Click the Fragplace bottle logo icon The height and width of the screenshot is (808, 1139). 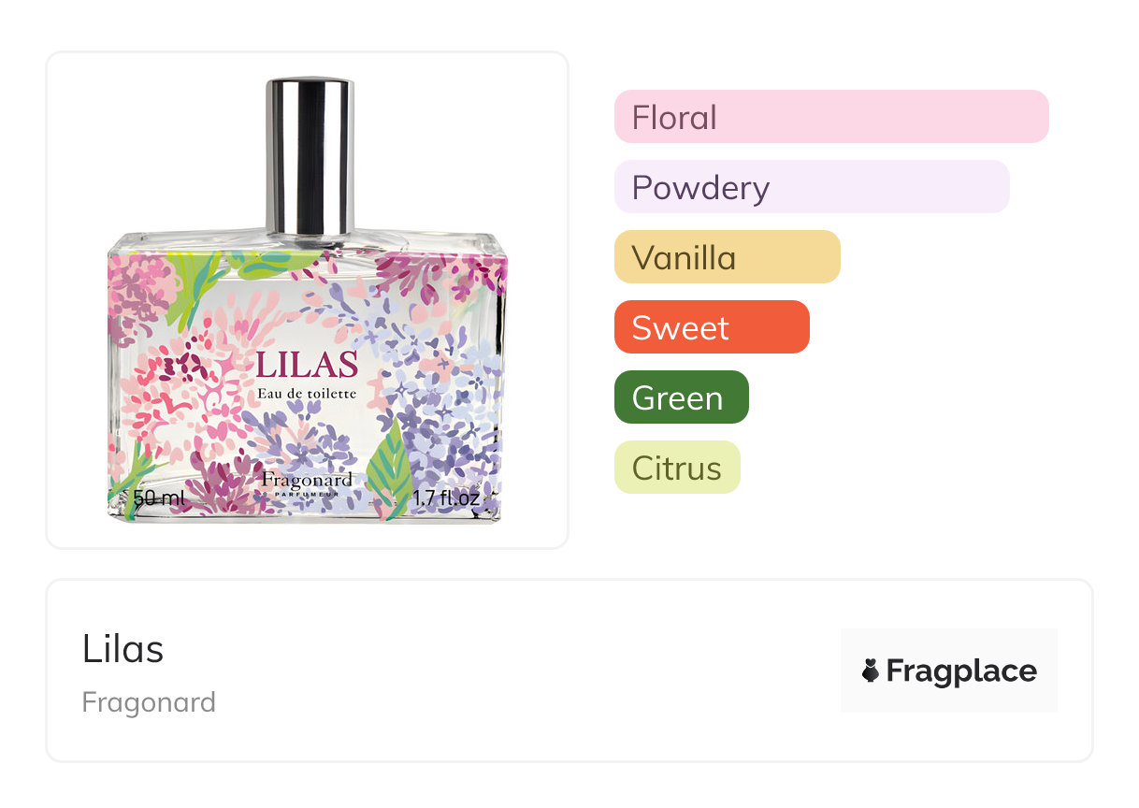point(871,671)
